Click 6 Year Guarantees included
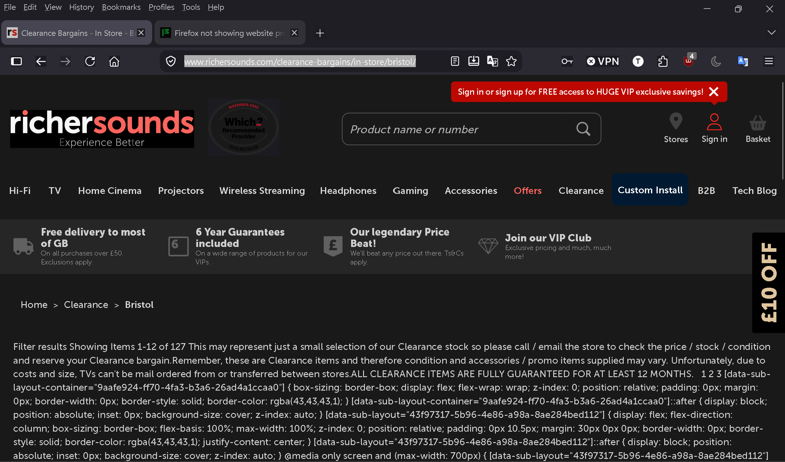 pyautogui.click(x=240, y=237)
